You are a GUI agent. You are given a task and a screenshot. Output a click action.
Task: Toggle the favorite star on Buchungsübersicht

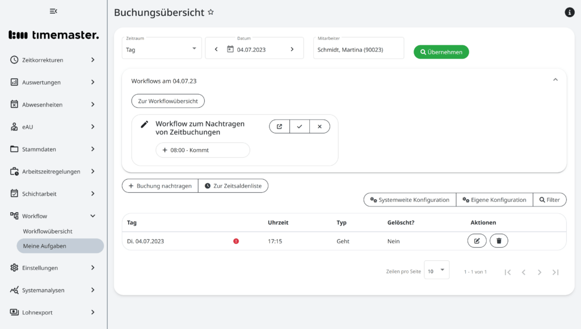click(x=210, y=11)
